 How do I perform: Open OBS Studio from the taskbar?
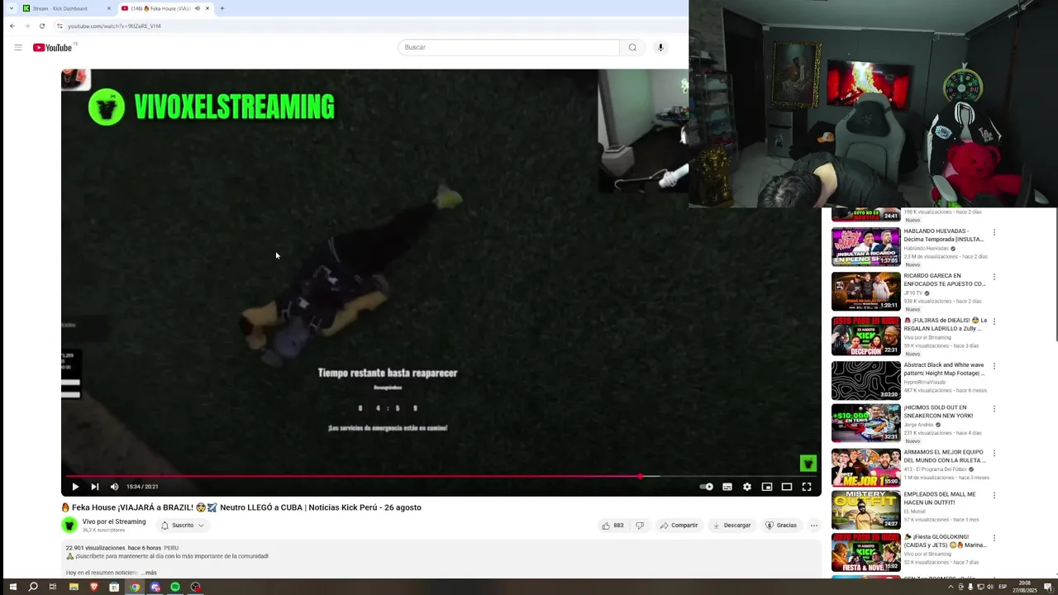tap(196, 587)
